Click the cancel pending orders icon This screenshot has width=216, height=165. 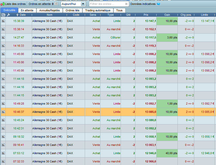tap(56, 4)
